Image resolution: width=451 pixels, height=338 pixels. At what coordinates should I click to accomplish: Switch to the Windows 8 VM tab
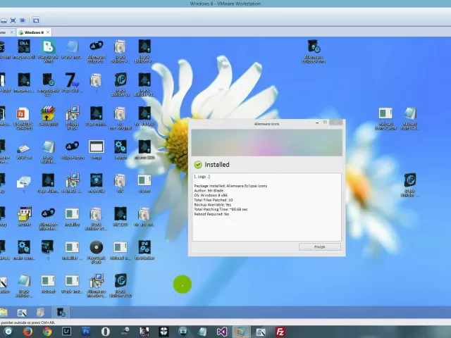[32, 32]
